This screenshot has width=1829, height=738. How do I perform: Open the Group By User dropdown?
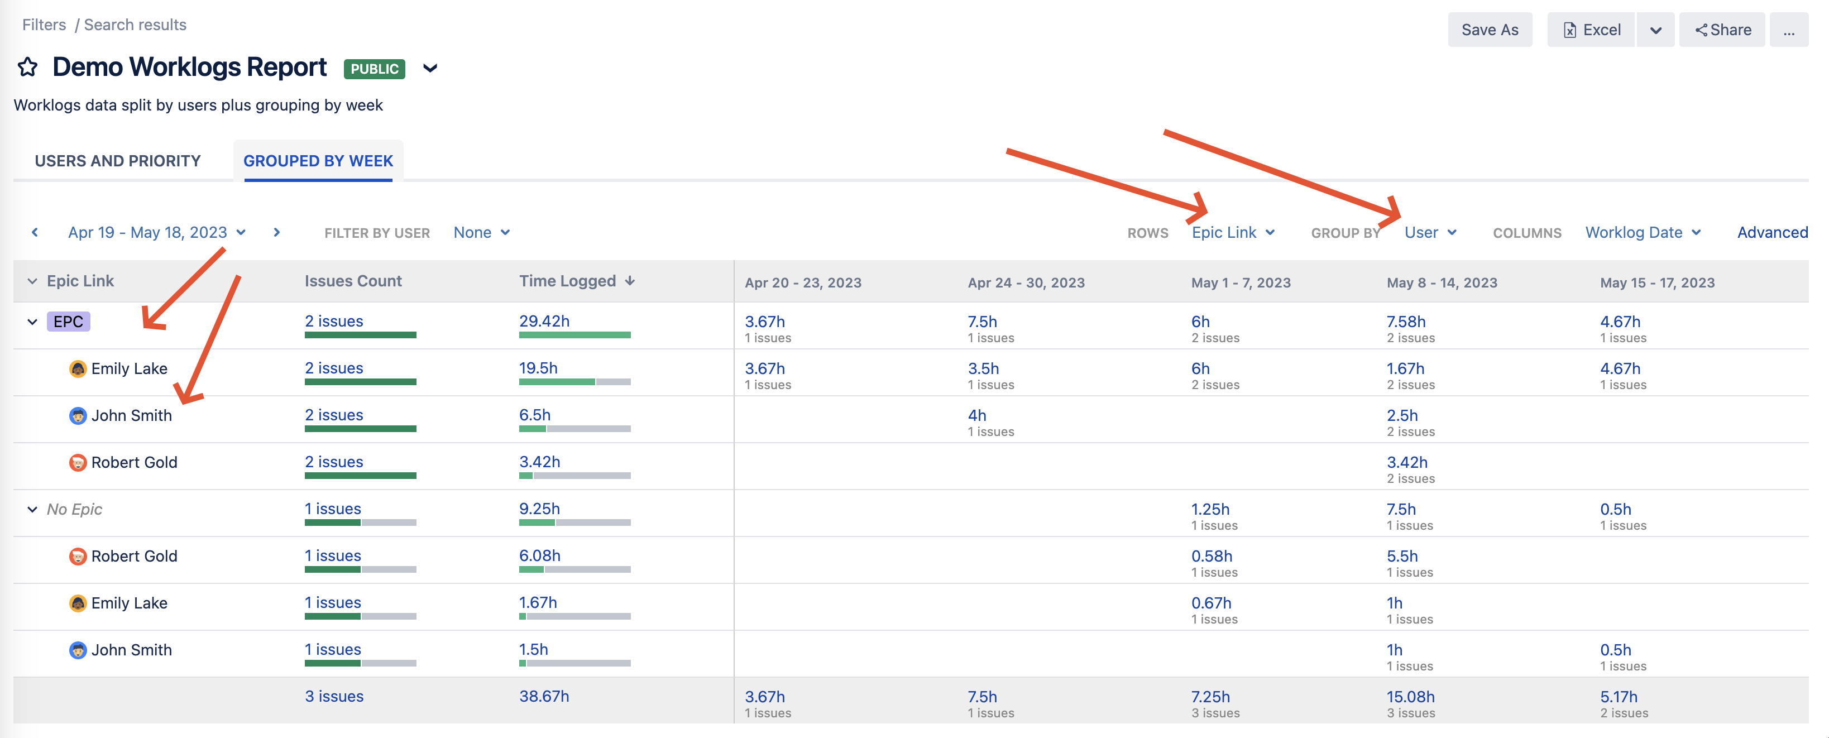1430,232
